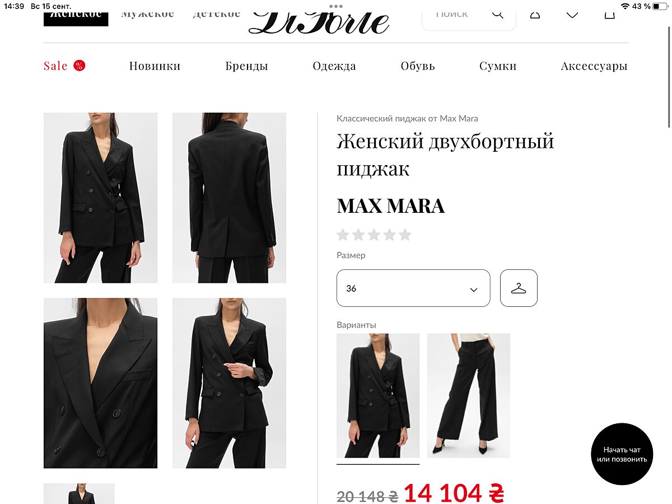Click the search magnifier icon
This screenshot has height=504, width=672.
(x=497, y=15)
